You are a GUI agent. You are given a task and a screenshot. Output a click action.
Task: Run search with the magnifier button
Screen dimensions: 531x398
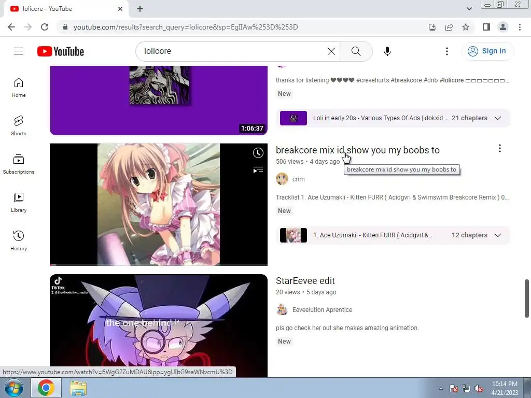(356, 51)
